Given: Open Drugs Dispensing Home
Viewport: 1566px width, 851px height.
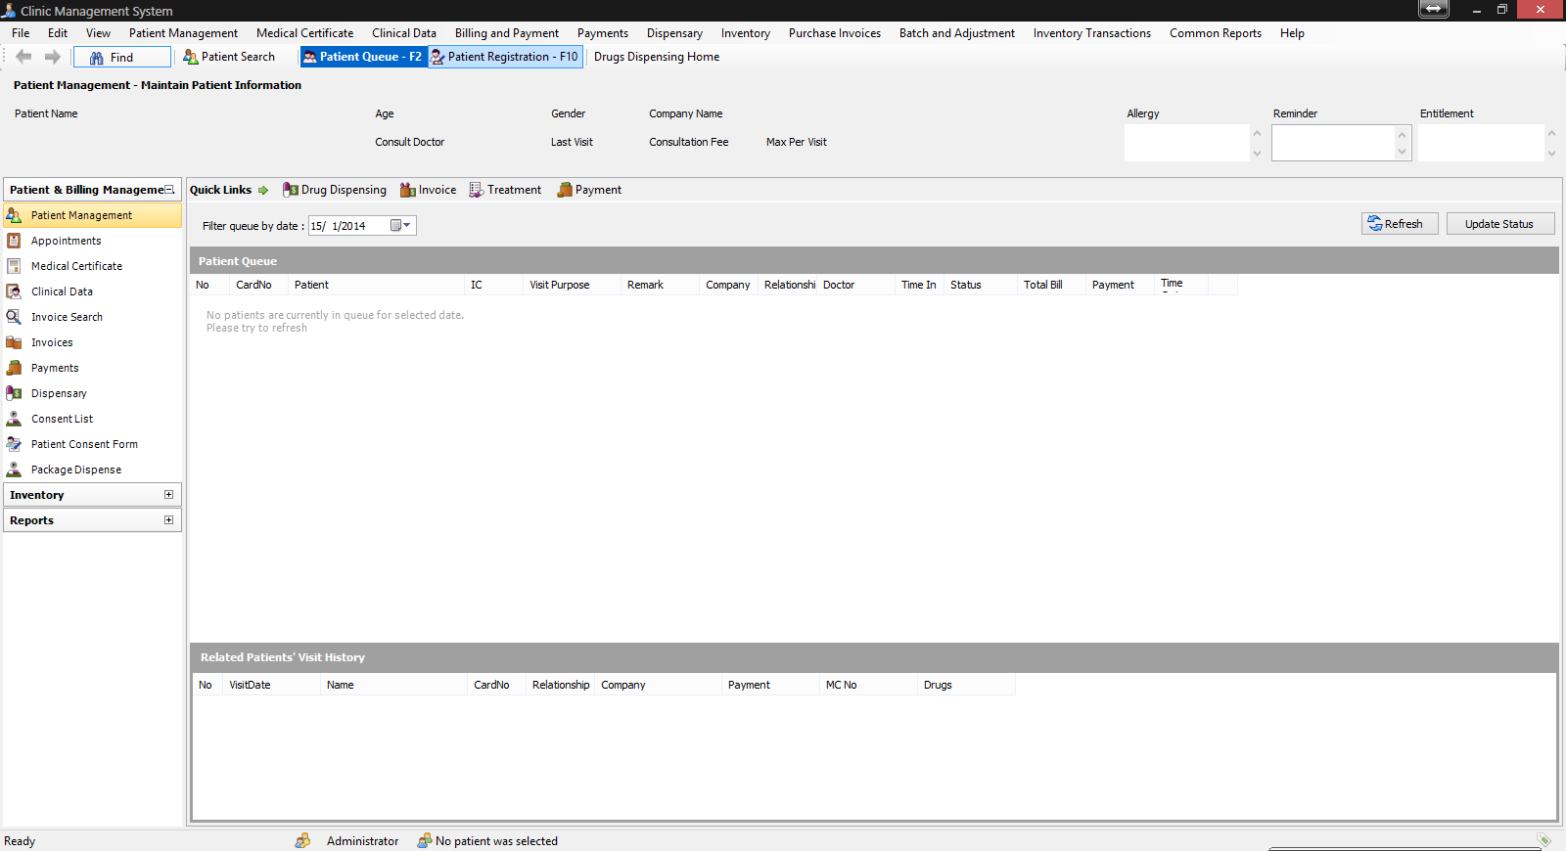Looking at the screenshot, I should tap(657, 57).
